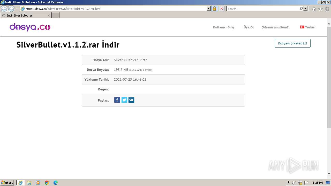The width and height of the screenshot is (331, 186).
Task: Click the Üye Ol signup link
Action: [249, 27]
